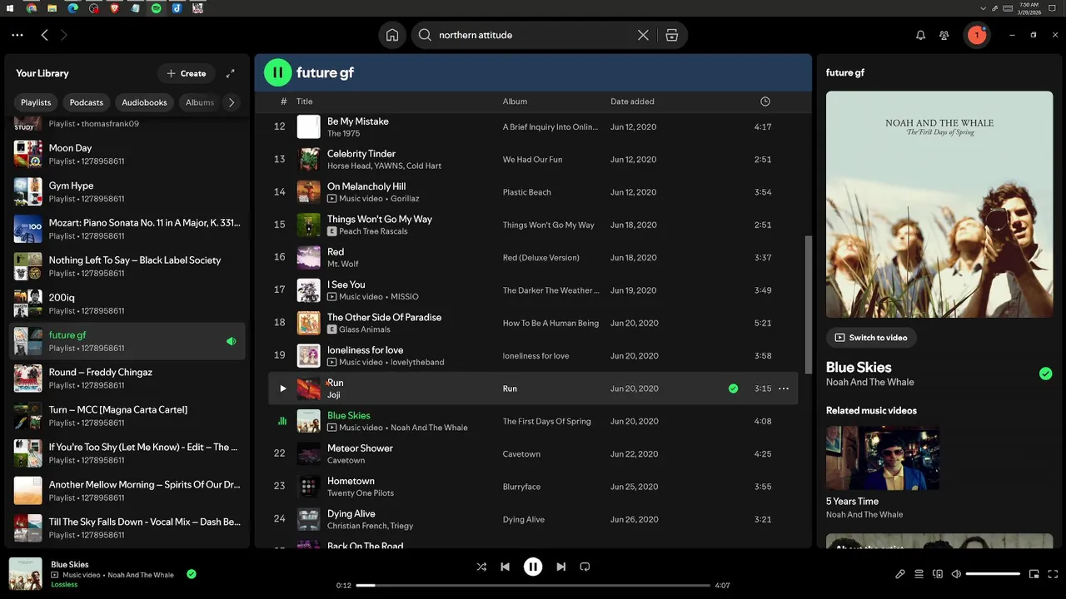Viewport: 1066px width, 599px height.
Task: Click the Switch to video button
Action: pos(871,338)
